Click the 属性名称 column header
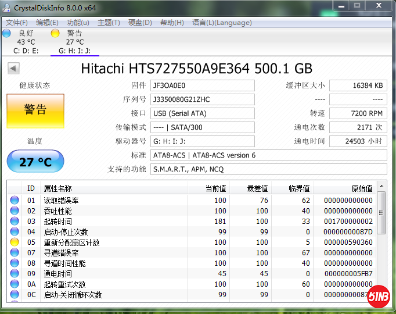 click(x=58, y=188)
